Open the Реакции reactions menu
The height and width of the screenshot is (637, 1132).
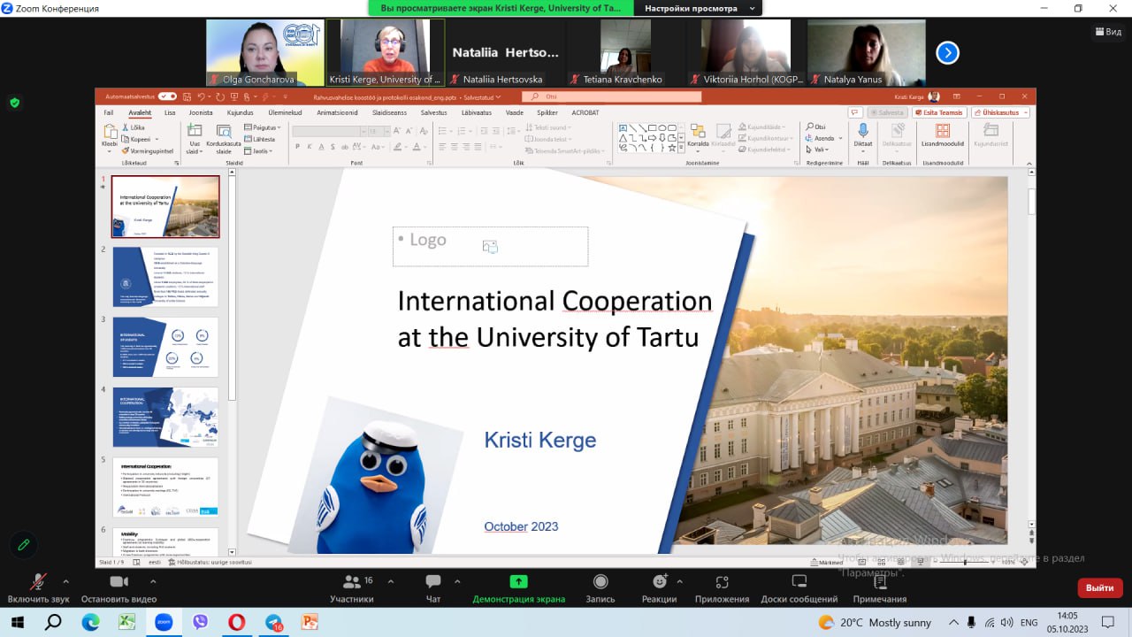click(x=659, y=587)
